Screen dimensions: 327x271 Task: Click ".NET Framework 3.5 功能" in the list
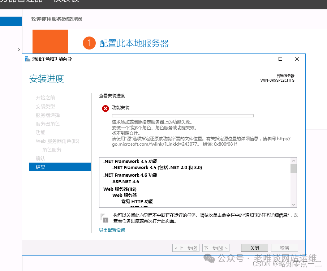[x=130, y=161]
